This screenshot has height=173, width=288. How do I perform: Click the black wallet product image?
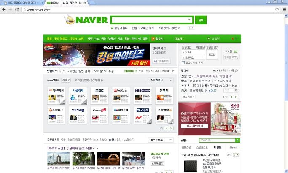pos(191,166)
